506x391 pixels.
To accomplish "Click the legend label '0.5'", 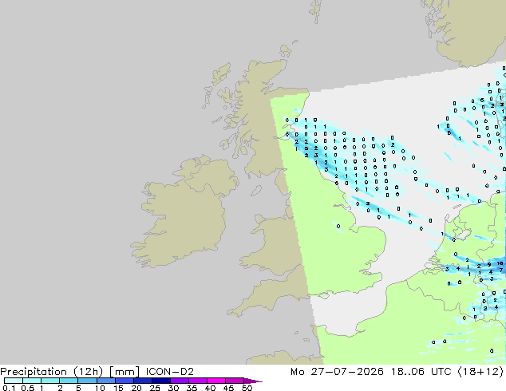I will pos(27,388).
